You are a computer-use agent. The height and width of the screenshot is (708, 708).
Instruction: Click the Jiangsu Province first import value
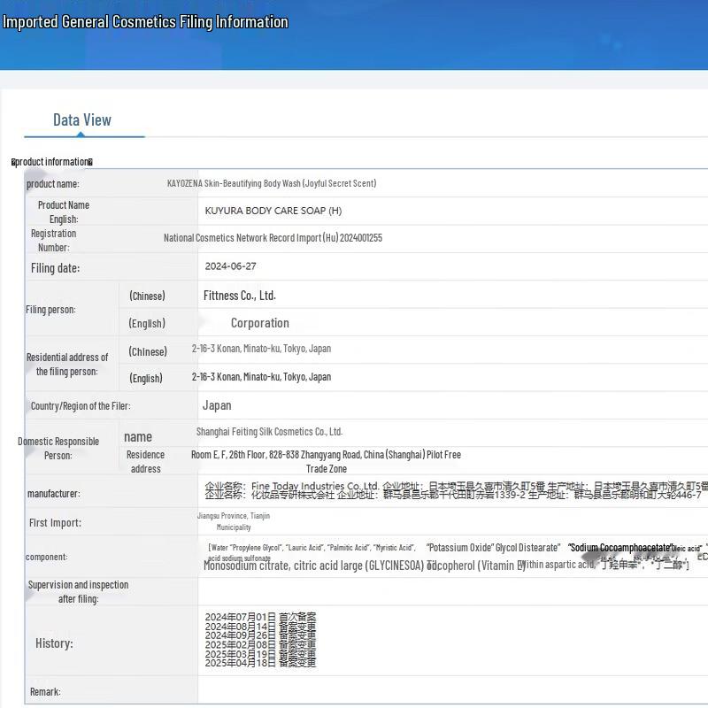[x=233, y=516]
